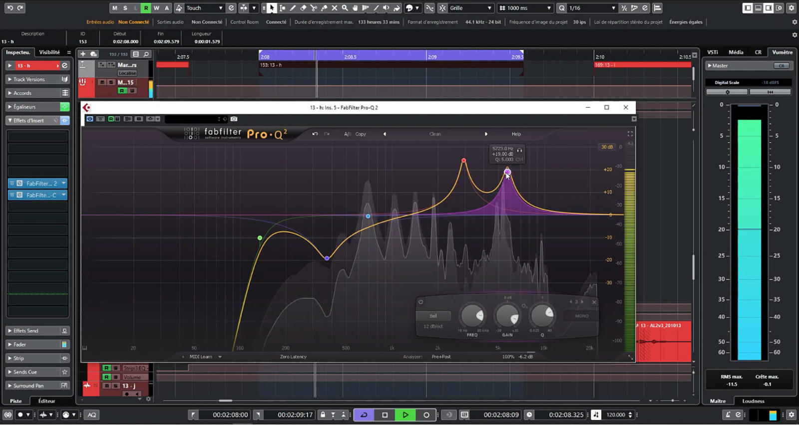The height and width of the screenshot is (425, 799).
Task: Select previous Pro-Q preset arrow
Action: pyautogui.click(x=385, y=134)
